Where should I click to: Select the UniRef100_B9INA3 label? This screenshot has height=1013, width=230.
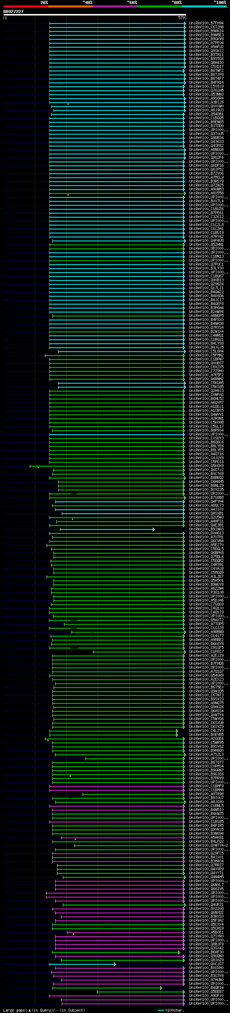(206, 529)
